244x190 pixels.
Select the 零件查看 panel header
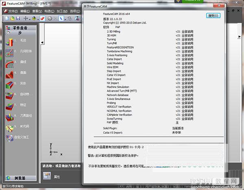click(x=21, y=28)
